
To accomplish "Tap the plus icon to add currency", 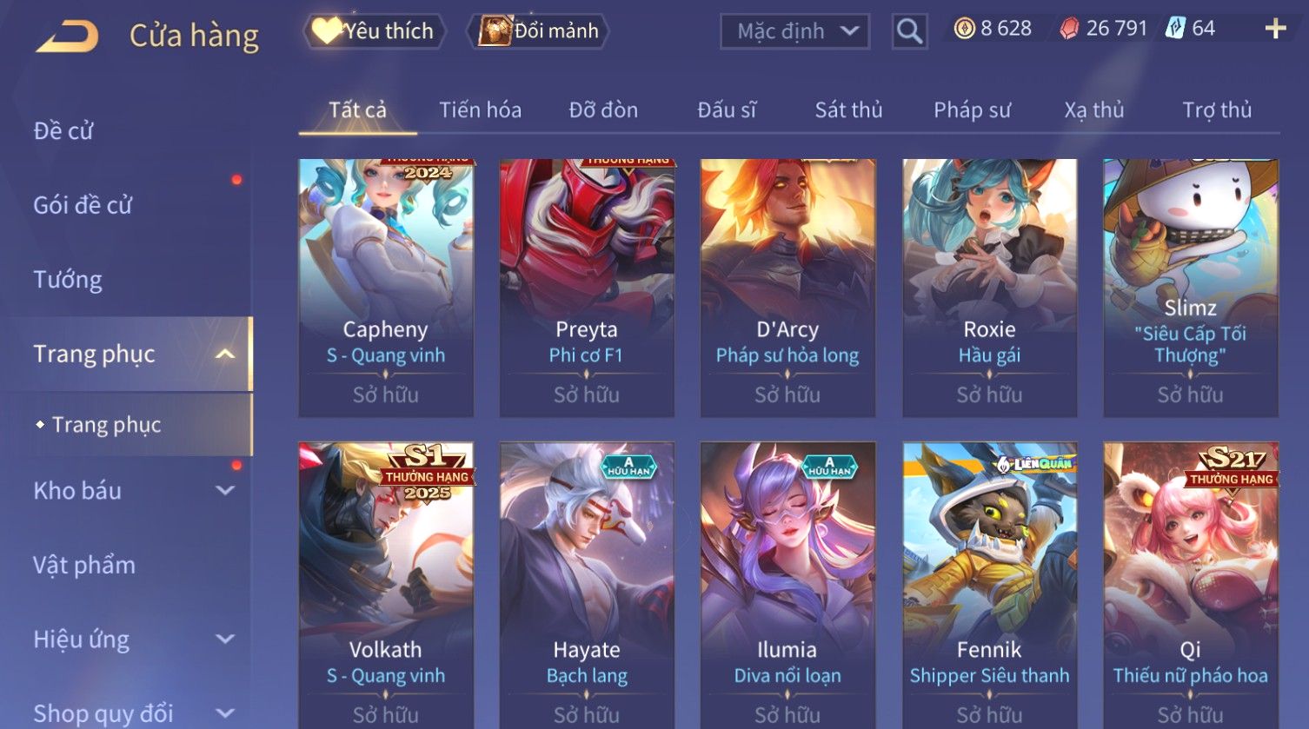I will (1275, 29).
